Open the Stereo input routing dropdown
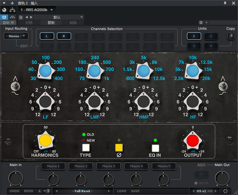The image size is (238, 195). (16, 36)
